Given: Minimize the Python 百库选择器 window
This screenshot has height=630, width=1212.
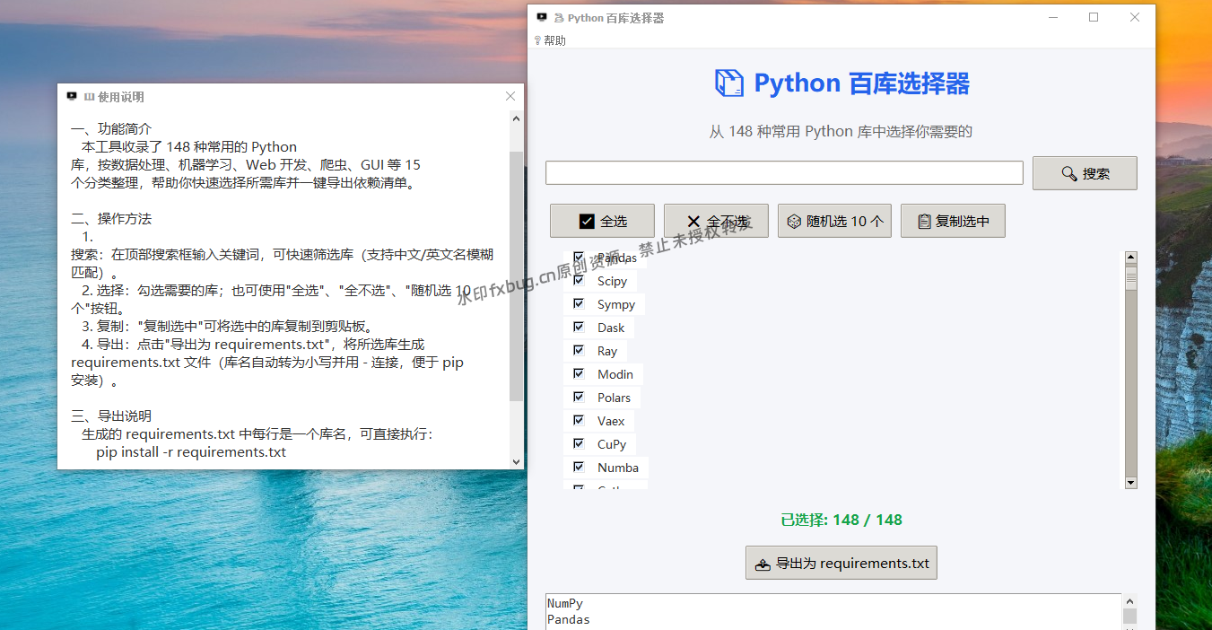Looking at the screenshot, I should point(1052,17).
